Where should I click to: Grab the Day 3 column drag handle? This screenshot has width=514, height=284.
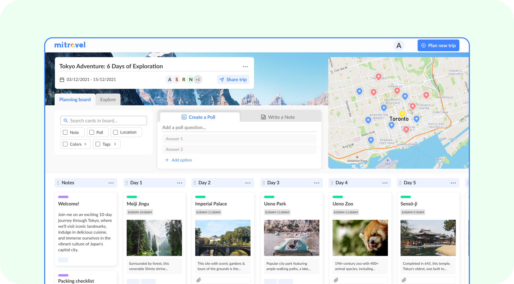tap(264, 183)
